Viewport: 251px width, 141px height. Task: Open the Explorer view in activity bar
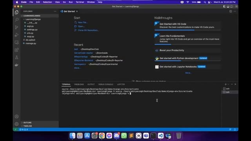pyautogui.click(x=16, y=12)
